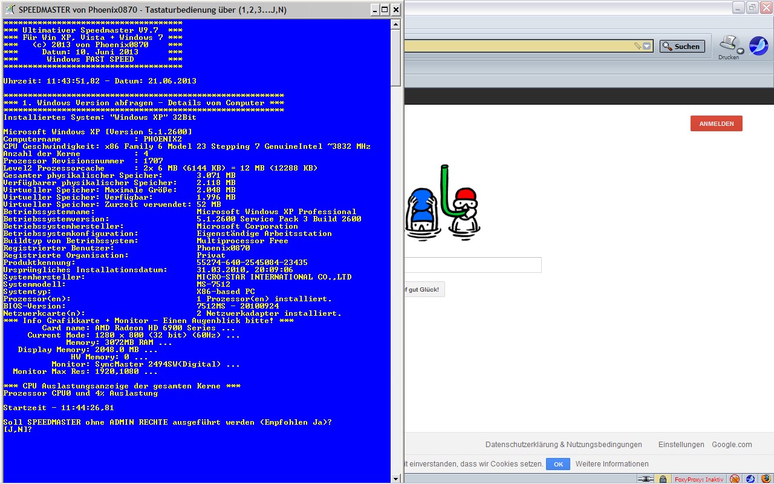Open the Weitere Informationen link
The width and height of the screenshot is (774, 484).
click(612, 464)
